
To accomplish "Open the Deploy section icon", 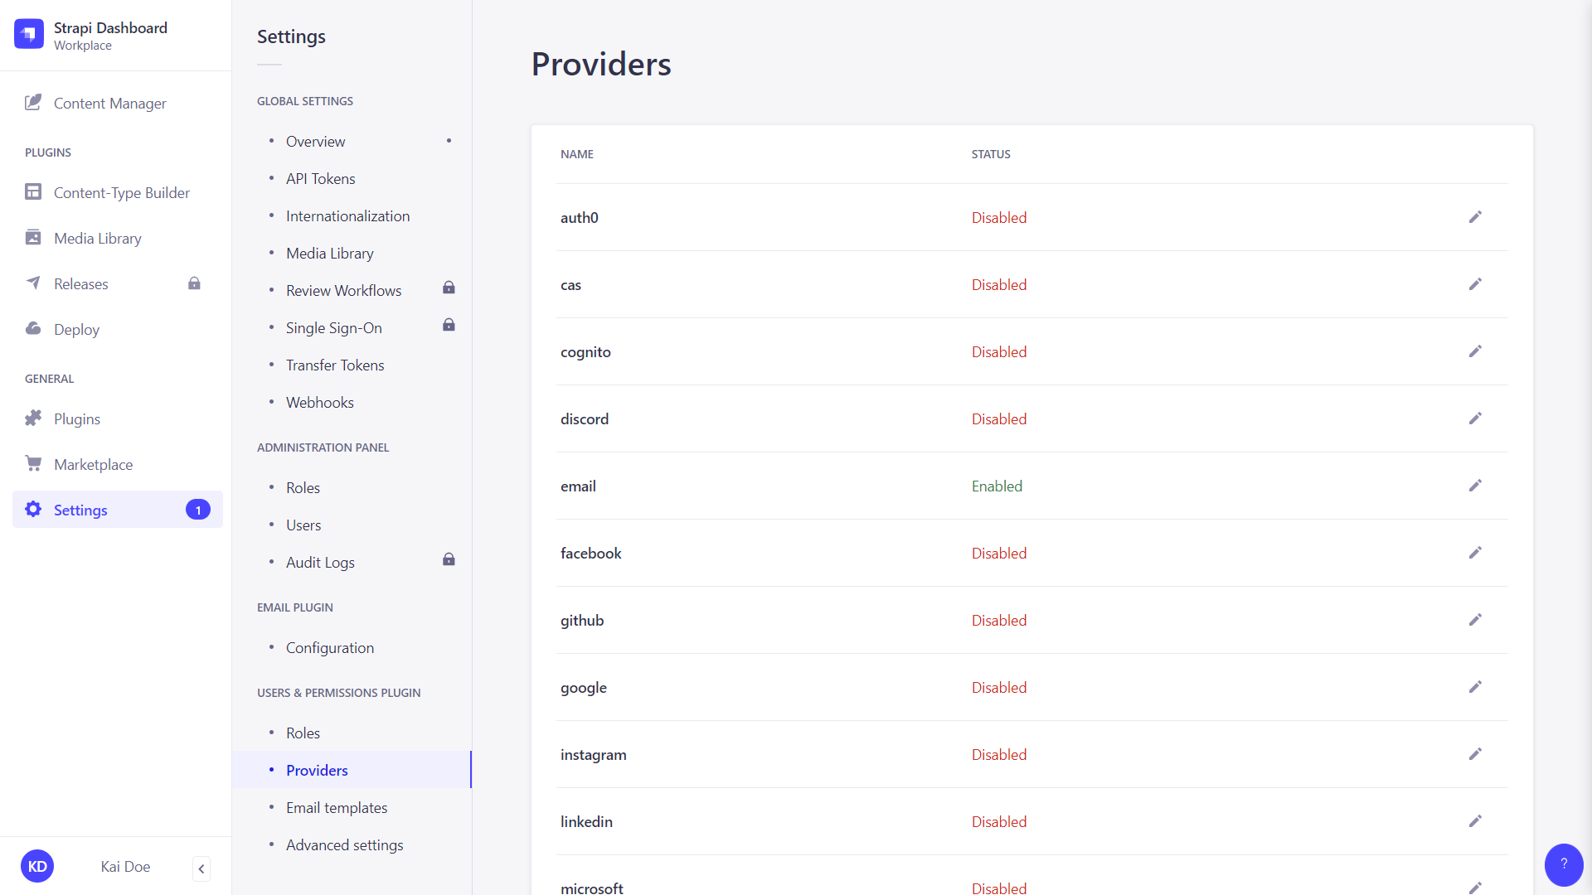I will tap(33, 329).
